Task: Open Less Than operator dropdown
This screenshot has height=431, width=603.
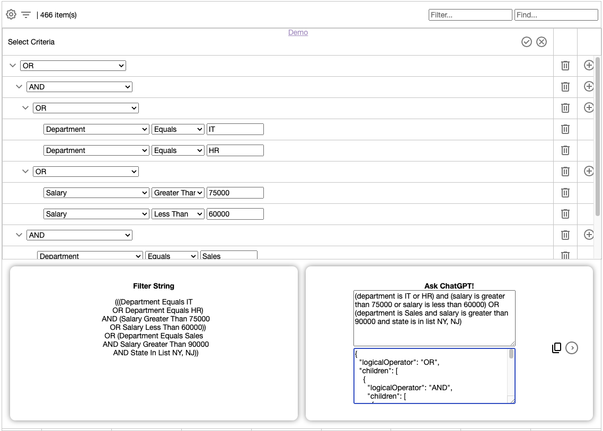Action: 178,213
